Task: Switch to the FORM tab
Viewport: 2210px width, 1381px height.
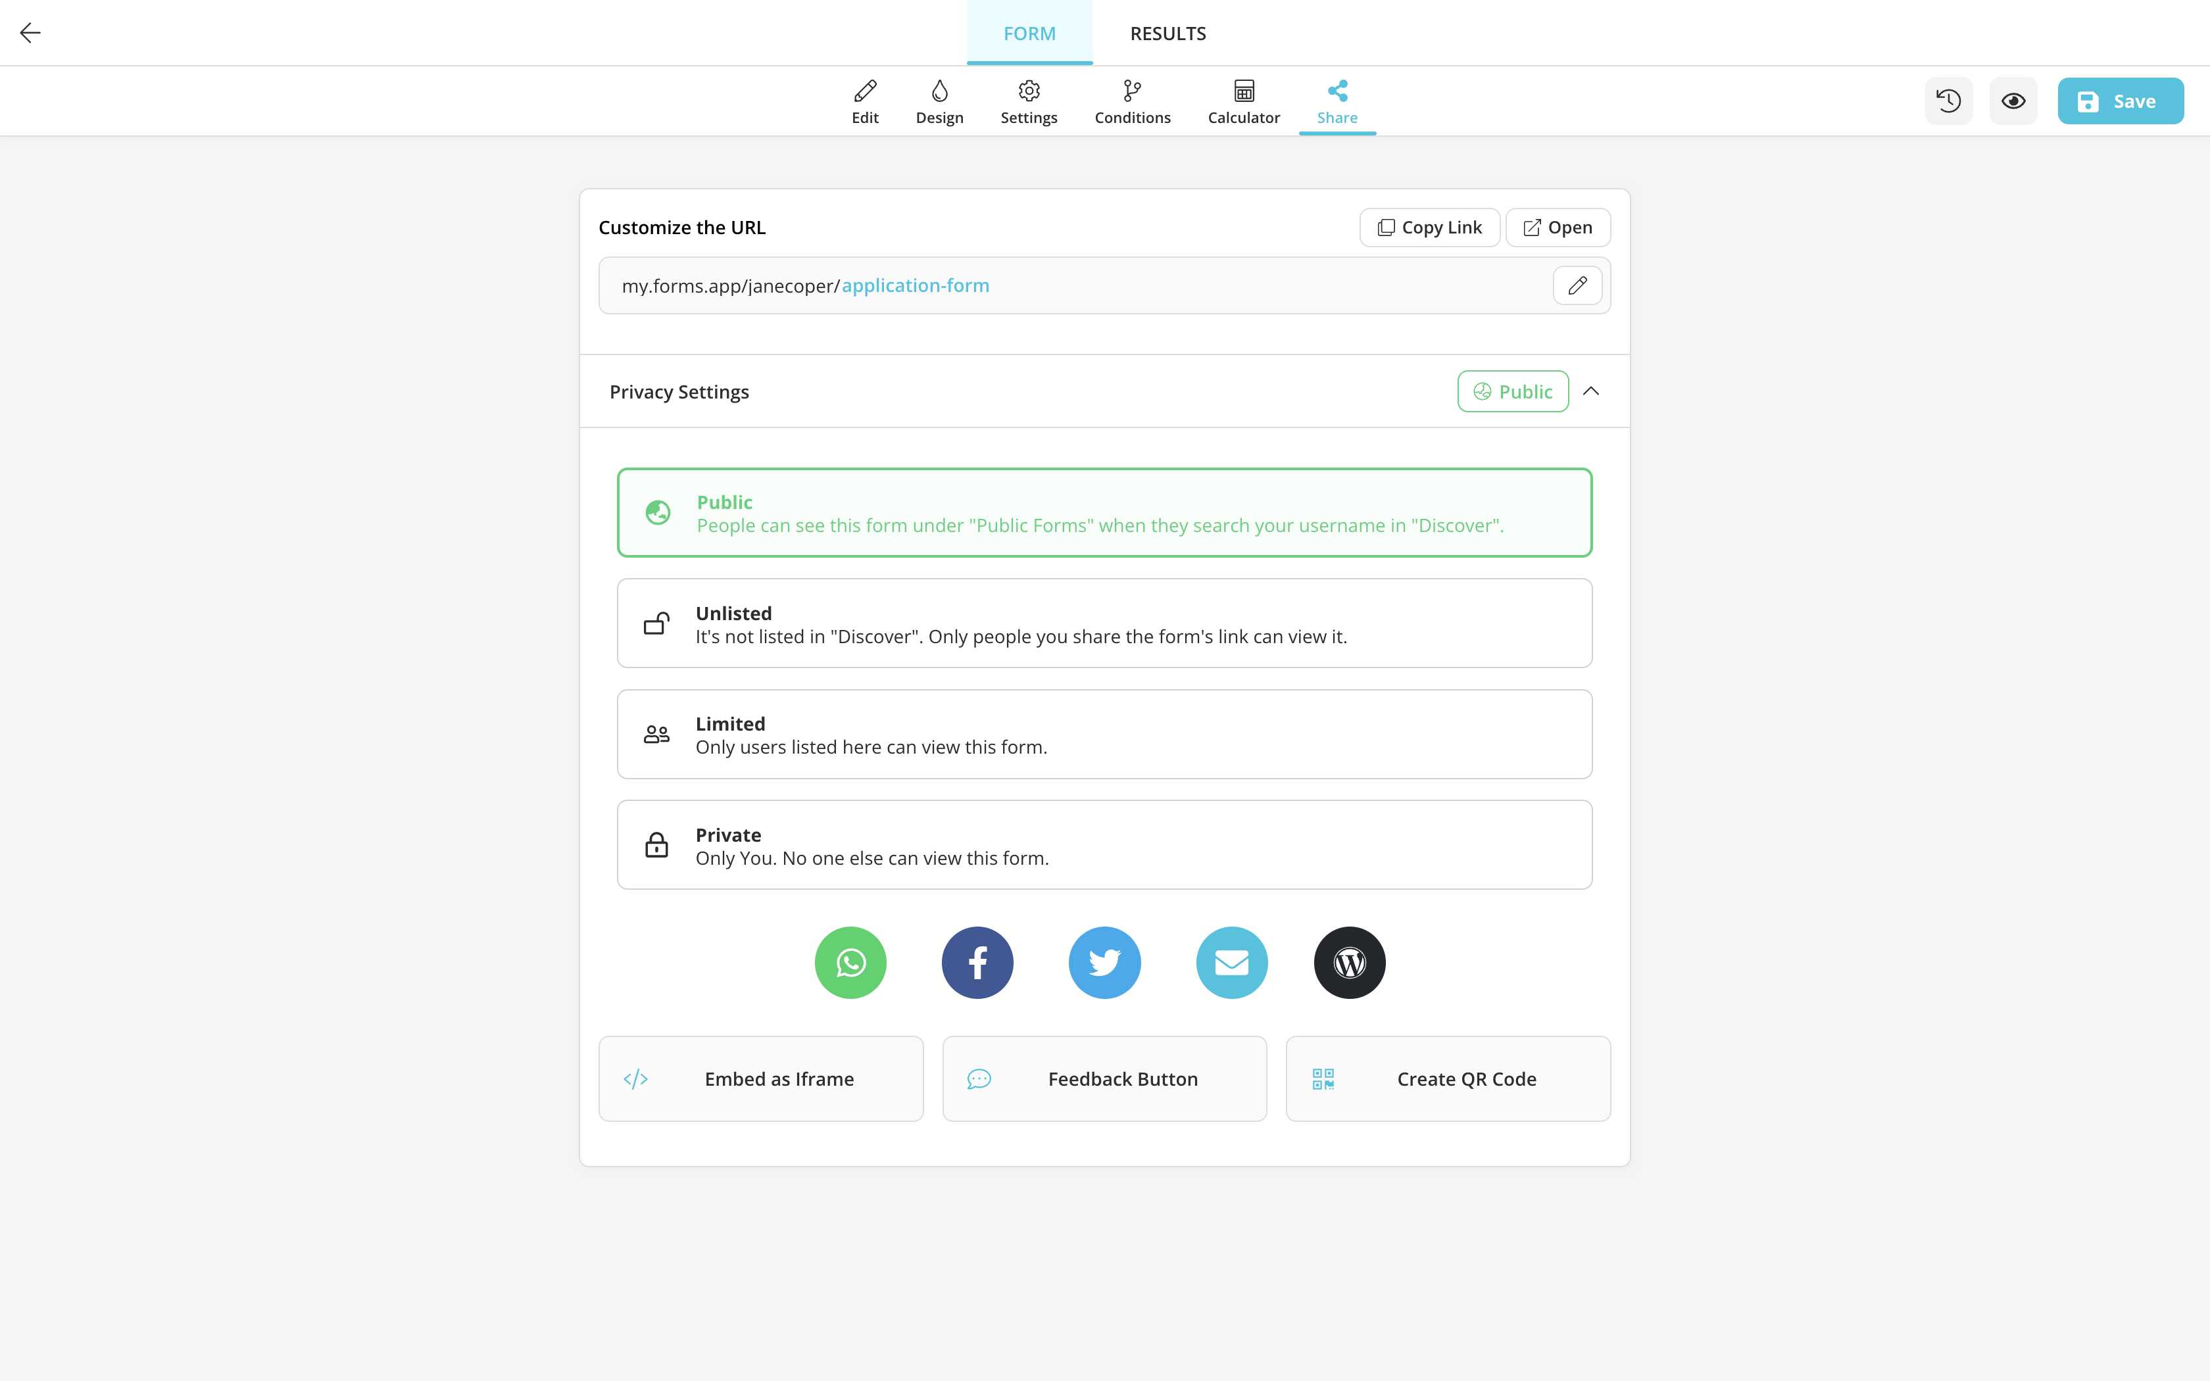Action: pyautogui.click(x=1029, y=33)
